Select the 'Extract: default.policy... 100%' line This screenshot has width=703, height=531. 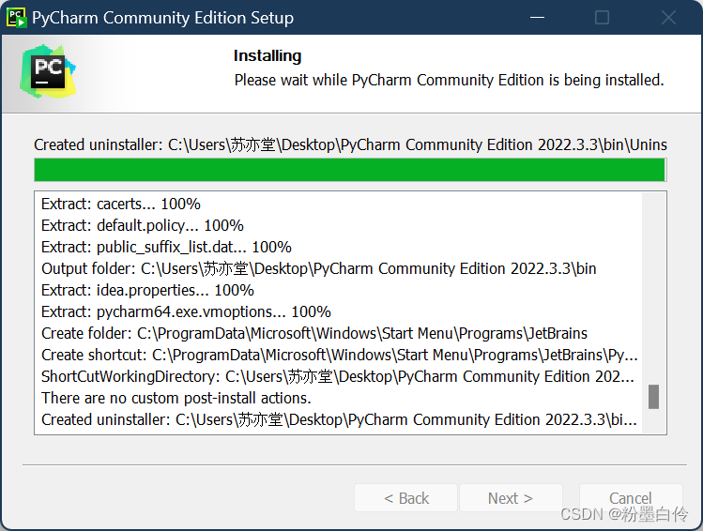(142, 225)
